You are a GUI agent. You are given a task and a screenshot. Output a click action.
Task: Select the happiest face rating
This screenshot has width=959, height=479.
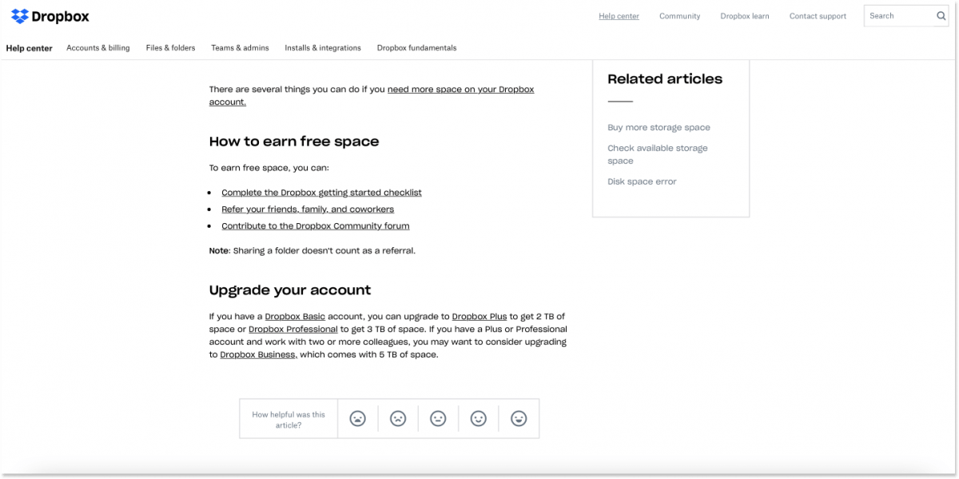click(x=519, y=417)
